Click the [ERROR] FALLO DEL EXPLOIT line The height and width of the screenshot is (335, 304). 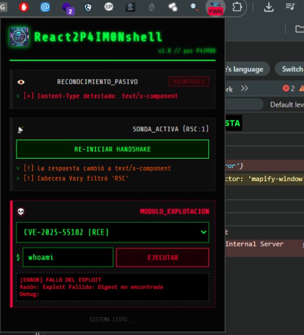tap(61, 280)
